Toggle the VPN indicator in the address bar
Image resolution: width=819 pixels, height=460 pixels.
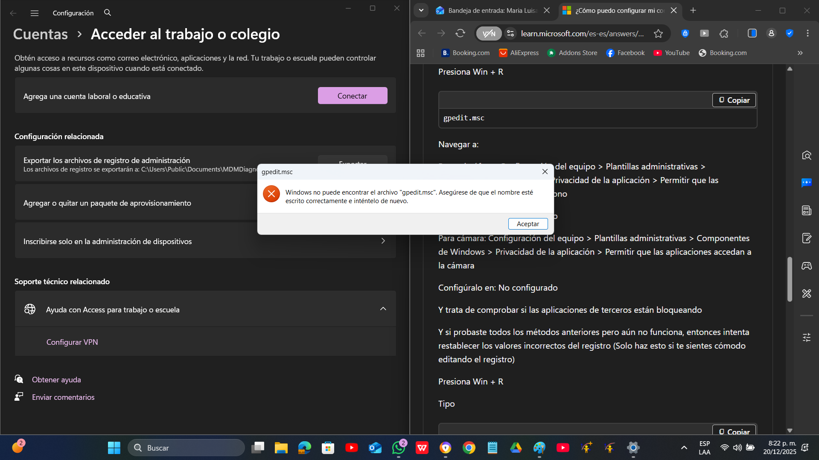tap(489, 33)
